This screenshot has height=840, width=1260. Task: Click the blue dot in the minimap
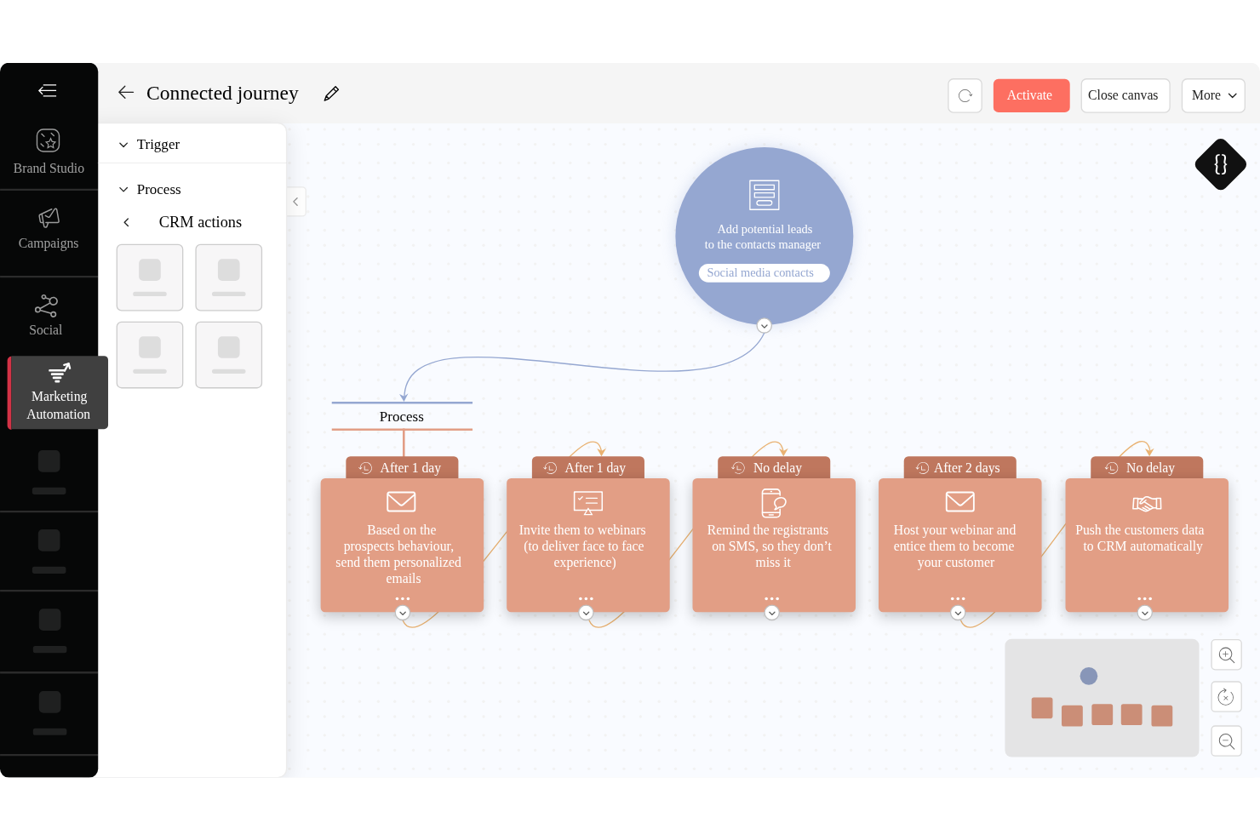click(1088, 675)
